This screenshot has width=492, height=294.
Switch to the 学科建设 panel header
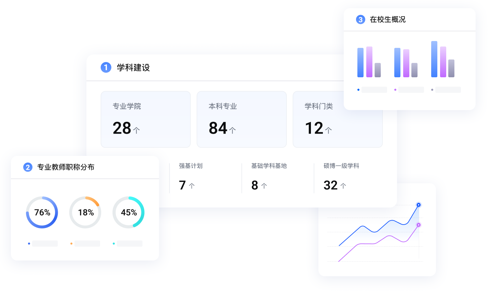(133, 68)
